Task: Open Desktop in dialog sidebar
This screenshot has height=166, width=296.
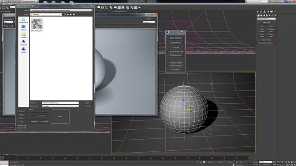Action: coord(24,28)
